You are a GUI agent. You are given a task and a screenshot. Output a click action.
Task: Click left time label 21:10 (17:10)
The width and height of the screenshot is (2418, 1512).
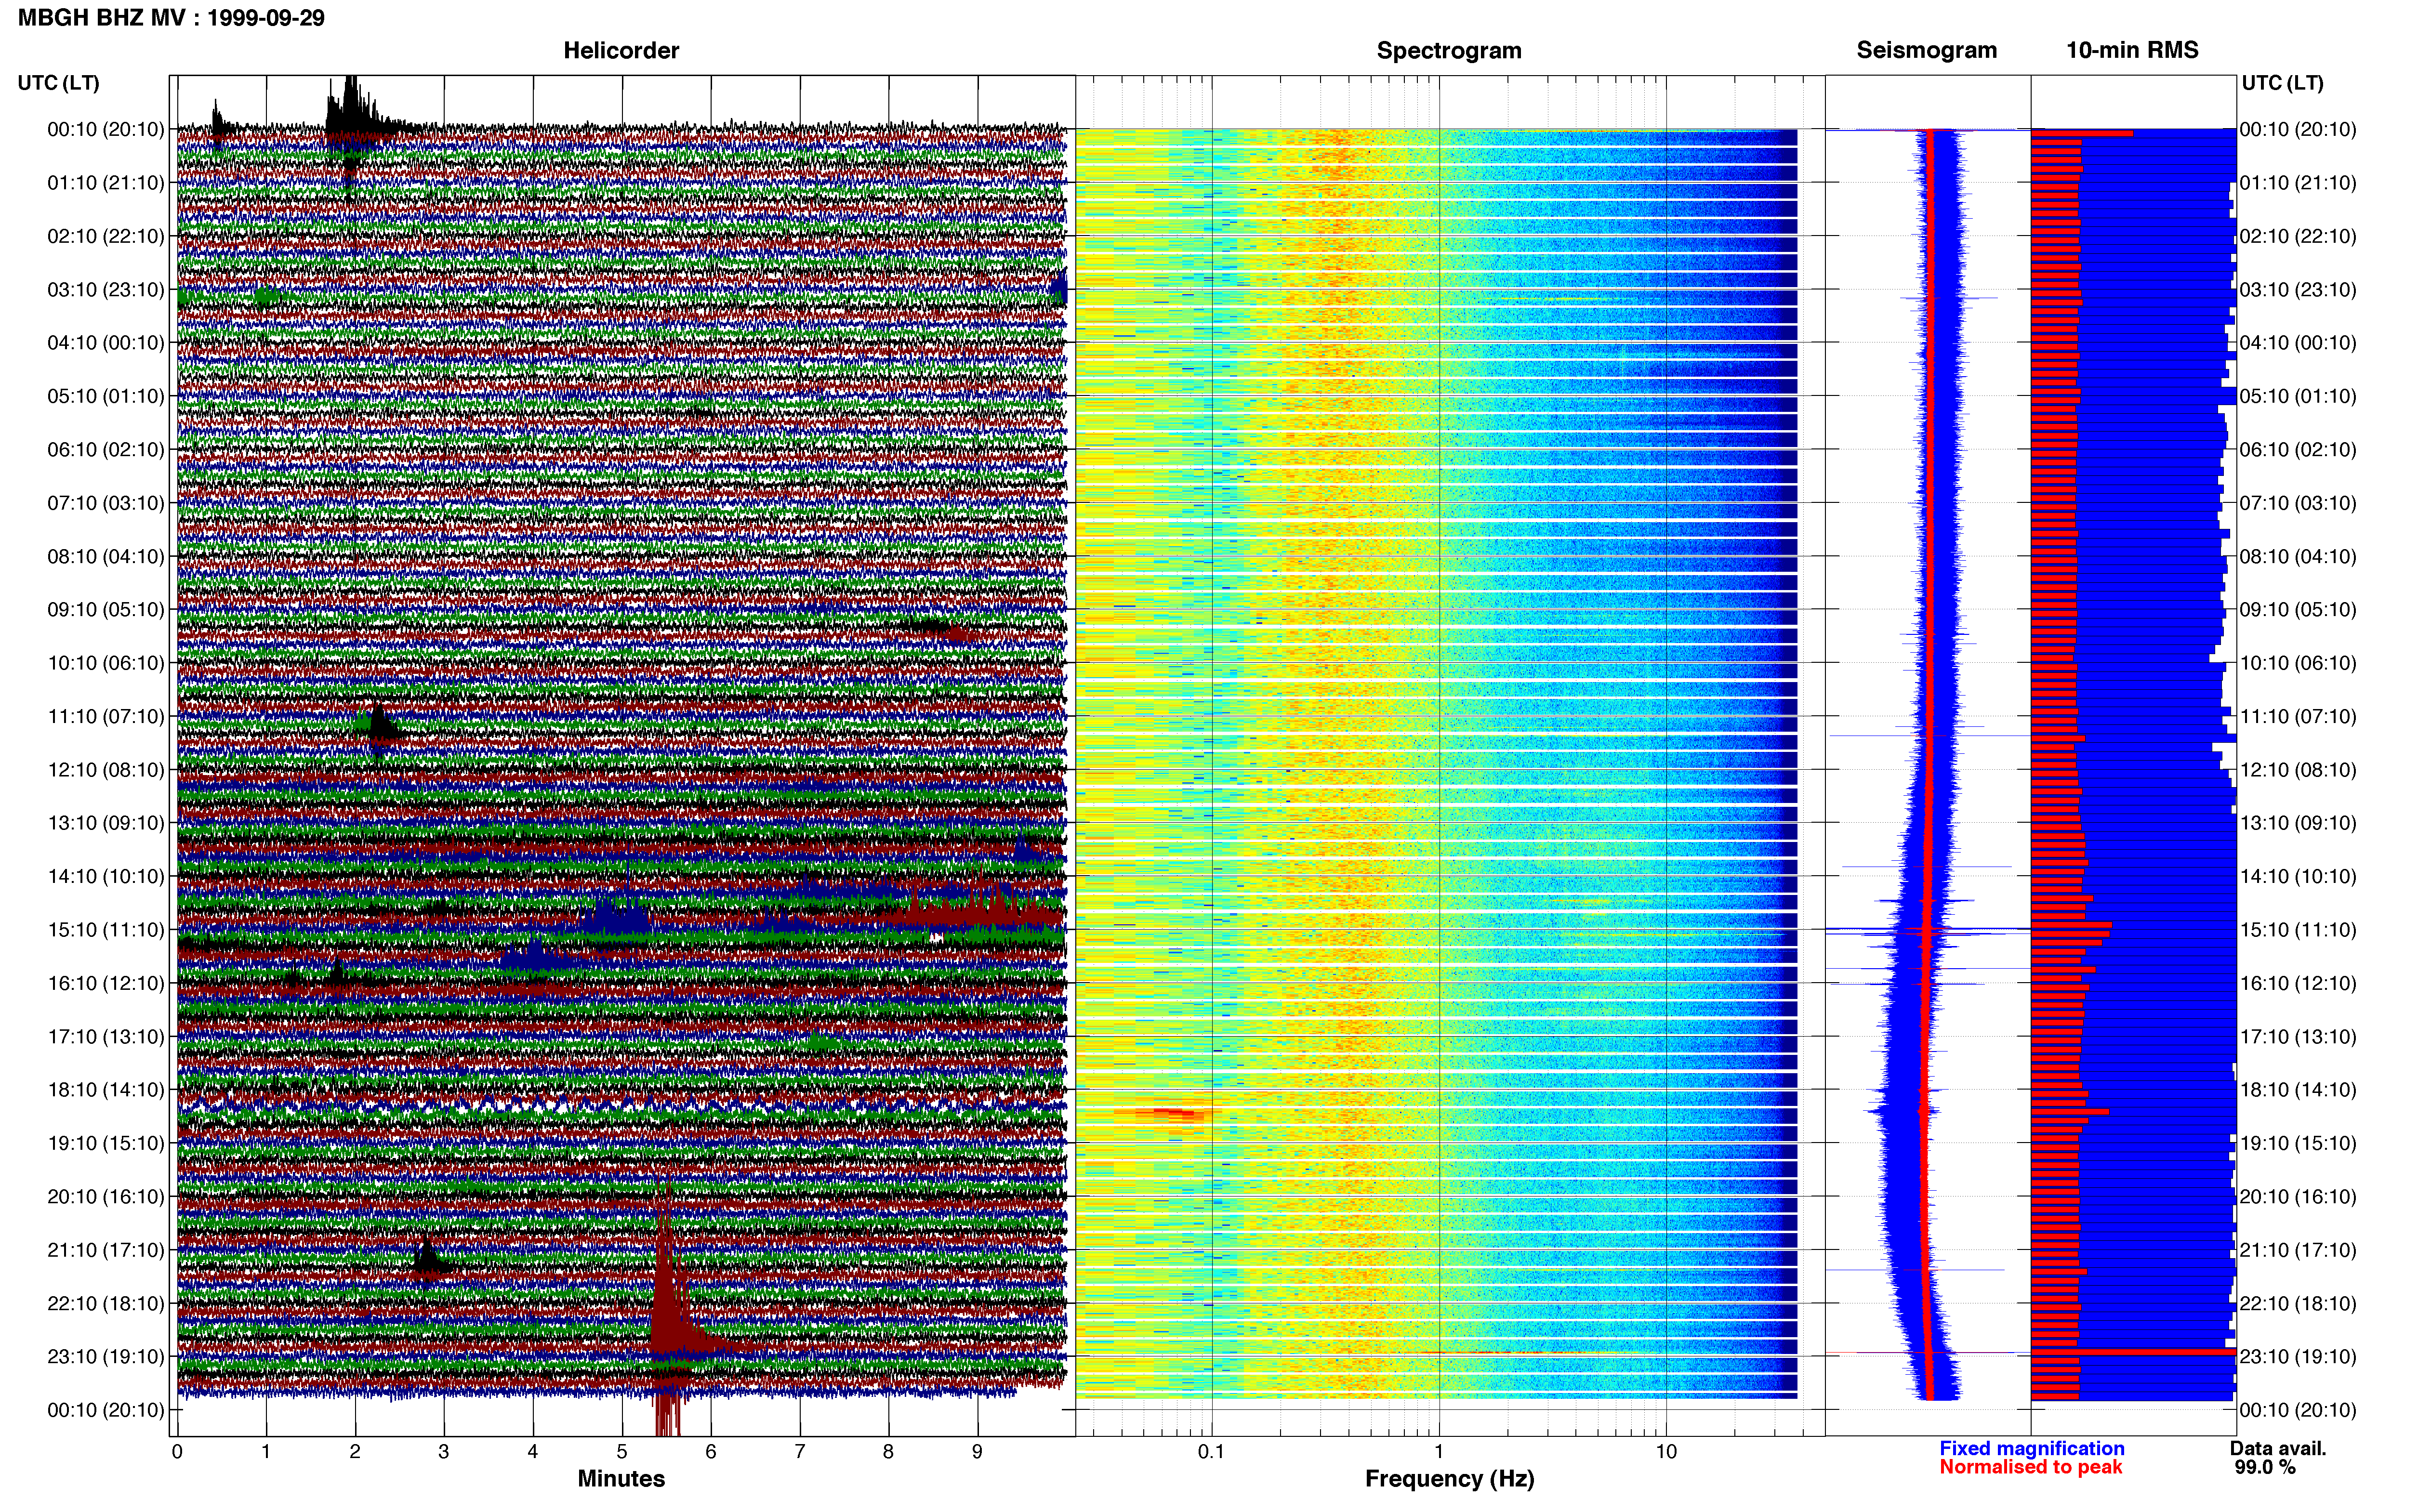pyautogui.click(x=106, y=1249)
